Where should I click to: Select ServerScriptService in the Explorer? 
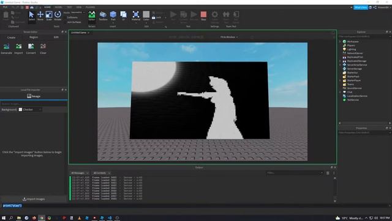(357, 65)
